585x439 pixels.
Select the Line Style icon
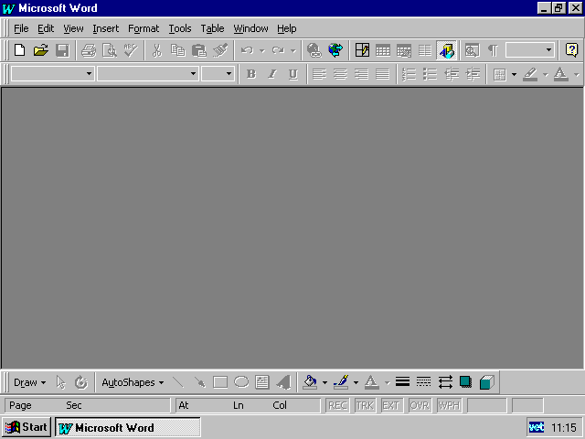[x=402, y=382]
